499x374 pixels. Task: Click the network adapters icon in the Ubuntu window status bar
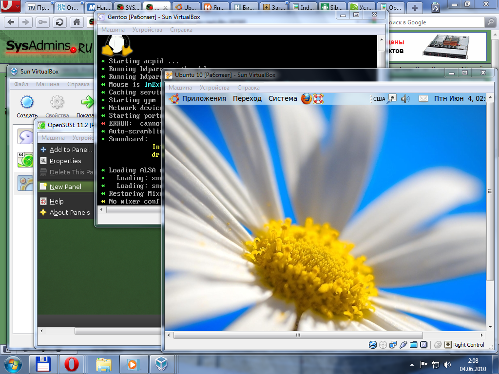tap(393, 345)
